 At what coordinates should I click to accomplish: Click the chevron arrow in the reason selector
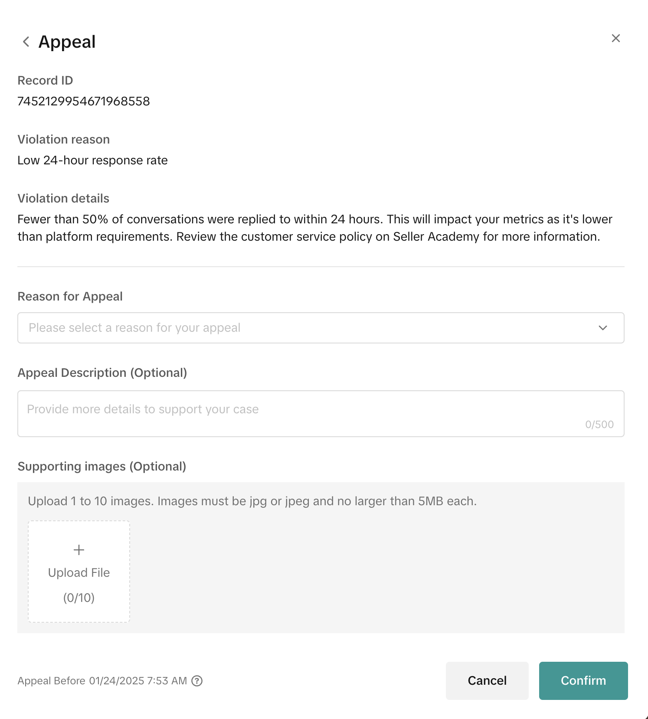point(602,328)
